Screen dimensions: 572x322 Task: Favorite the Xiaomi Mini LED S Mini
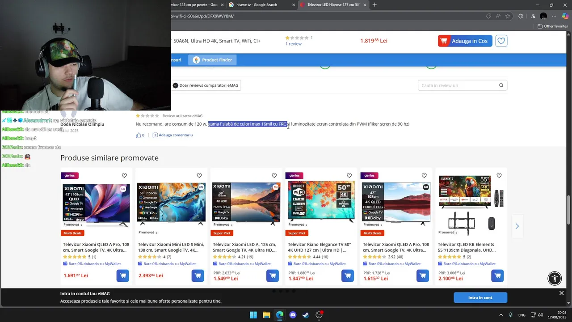point(199,176)
